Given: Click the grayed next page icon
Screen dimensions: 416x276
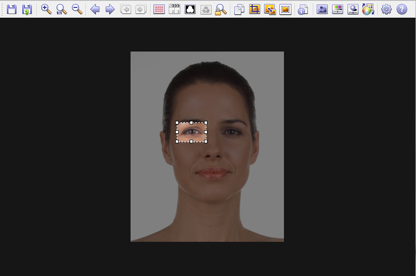Looking at the screenshot, I should pyautogui.click(x=141, y=9).
